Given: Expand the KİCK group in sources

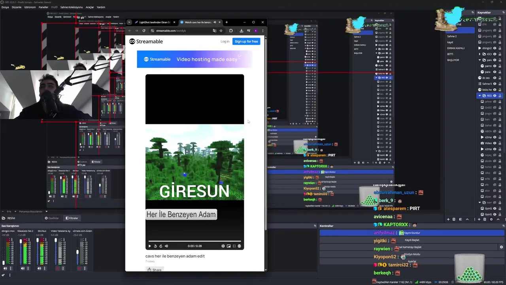Looking at the screenshot, I should pyautogui.click(x=480, y=54).
